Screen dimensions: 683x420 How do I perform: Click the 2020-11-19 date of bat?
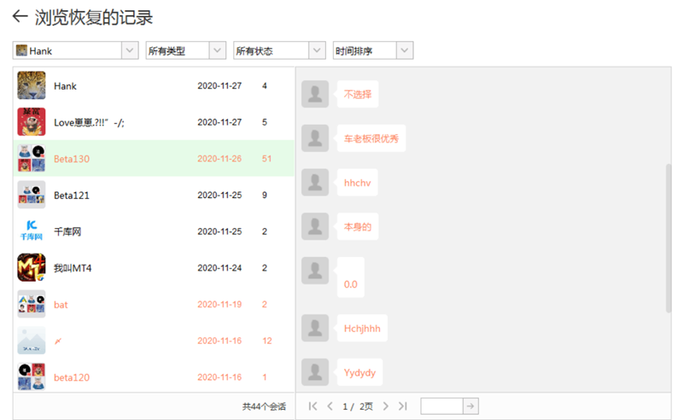tap(219, 304)
